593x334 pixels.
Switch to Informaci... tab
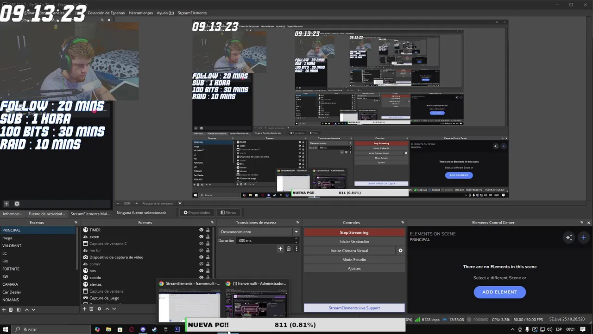click(13, 214)
